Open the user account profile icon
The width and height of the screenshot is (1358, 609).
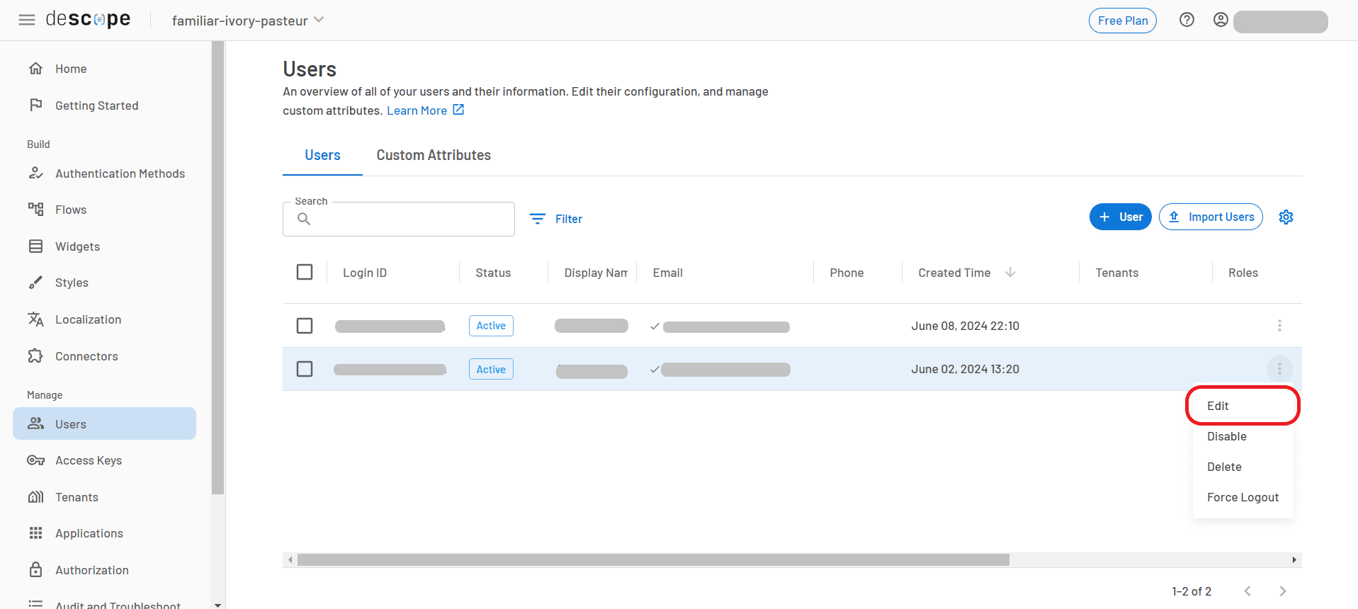[1221, 20]
